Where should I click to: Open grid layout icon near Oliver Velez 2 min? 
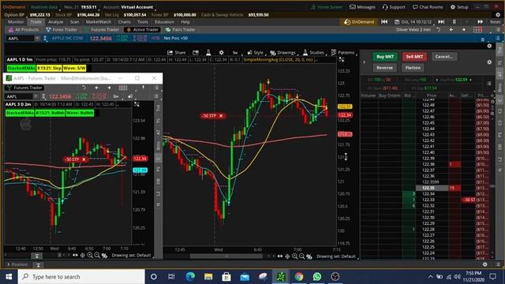[477, 30]
